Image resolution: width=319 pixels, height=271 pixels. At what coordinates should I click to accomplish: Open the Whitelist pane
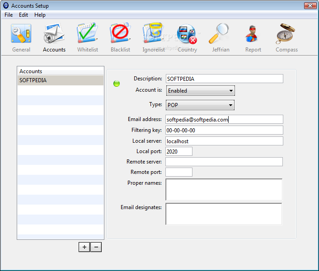(88, 38)
